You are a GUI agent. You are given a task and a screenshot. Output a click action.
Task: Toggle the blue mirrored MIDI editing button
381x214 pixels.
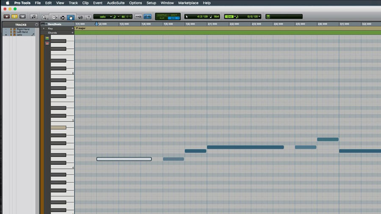(x=147, y=16)
